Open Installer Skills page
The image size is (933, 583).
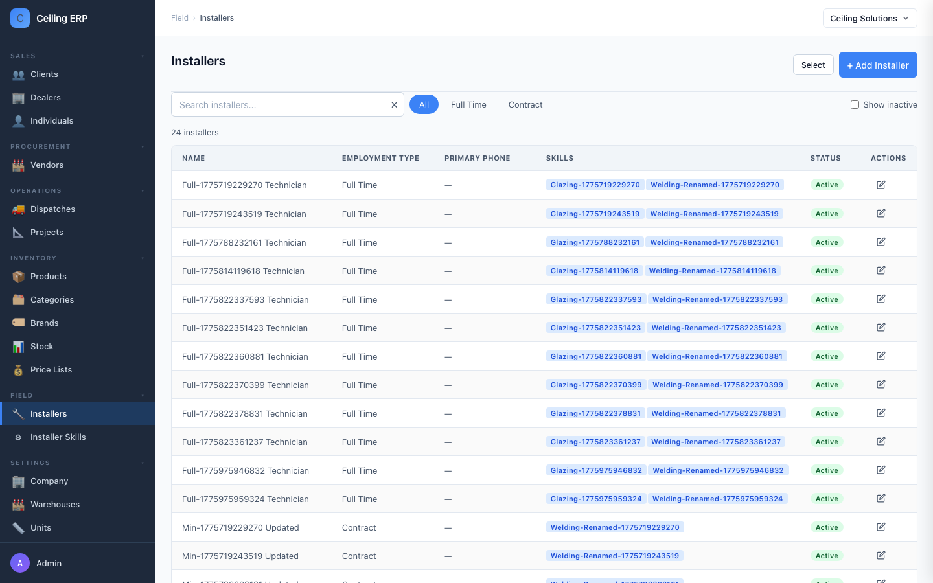click(78, 437)
